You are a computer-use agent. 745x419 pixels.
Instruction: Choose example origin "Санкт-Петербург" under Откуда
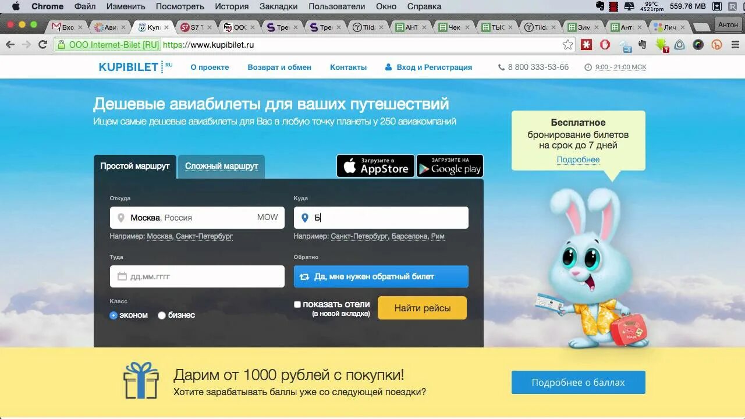click(x=204, y=236)
